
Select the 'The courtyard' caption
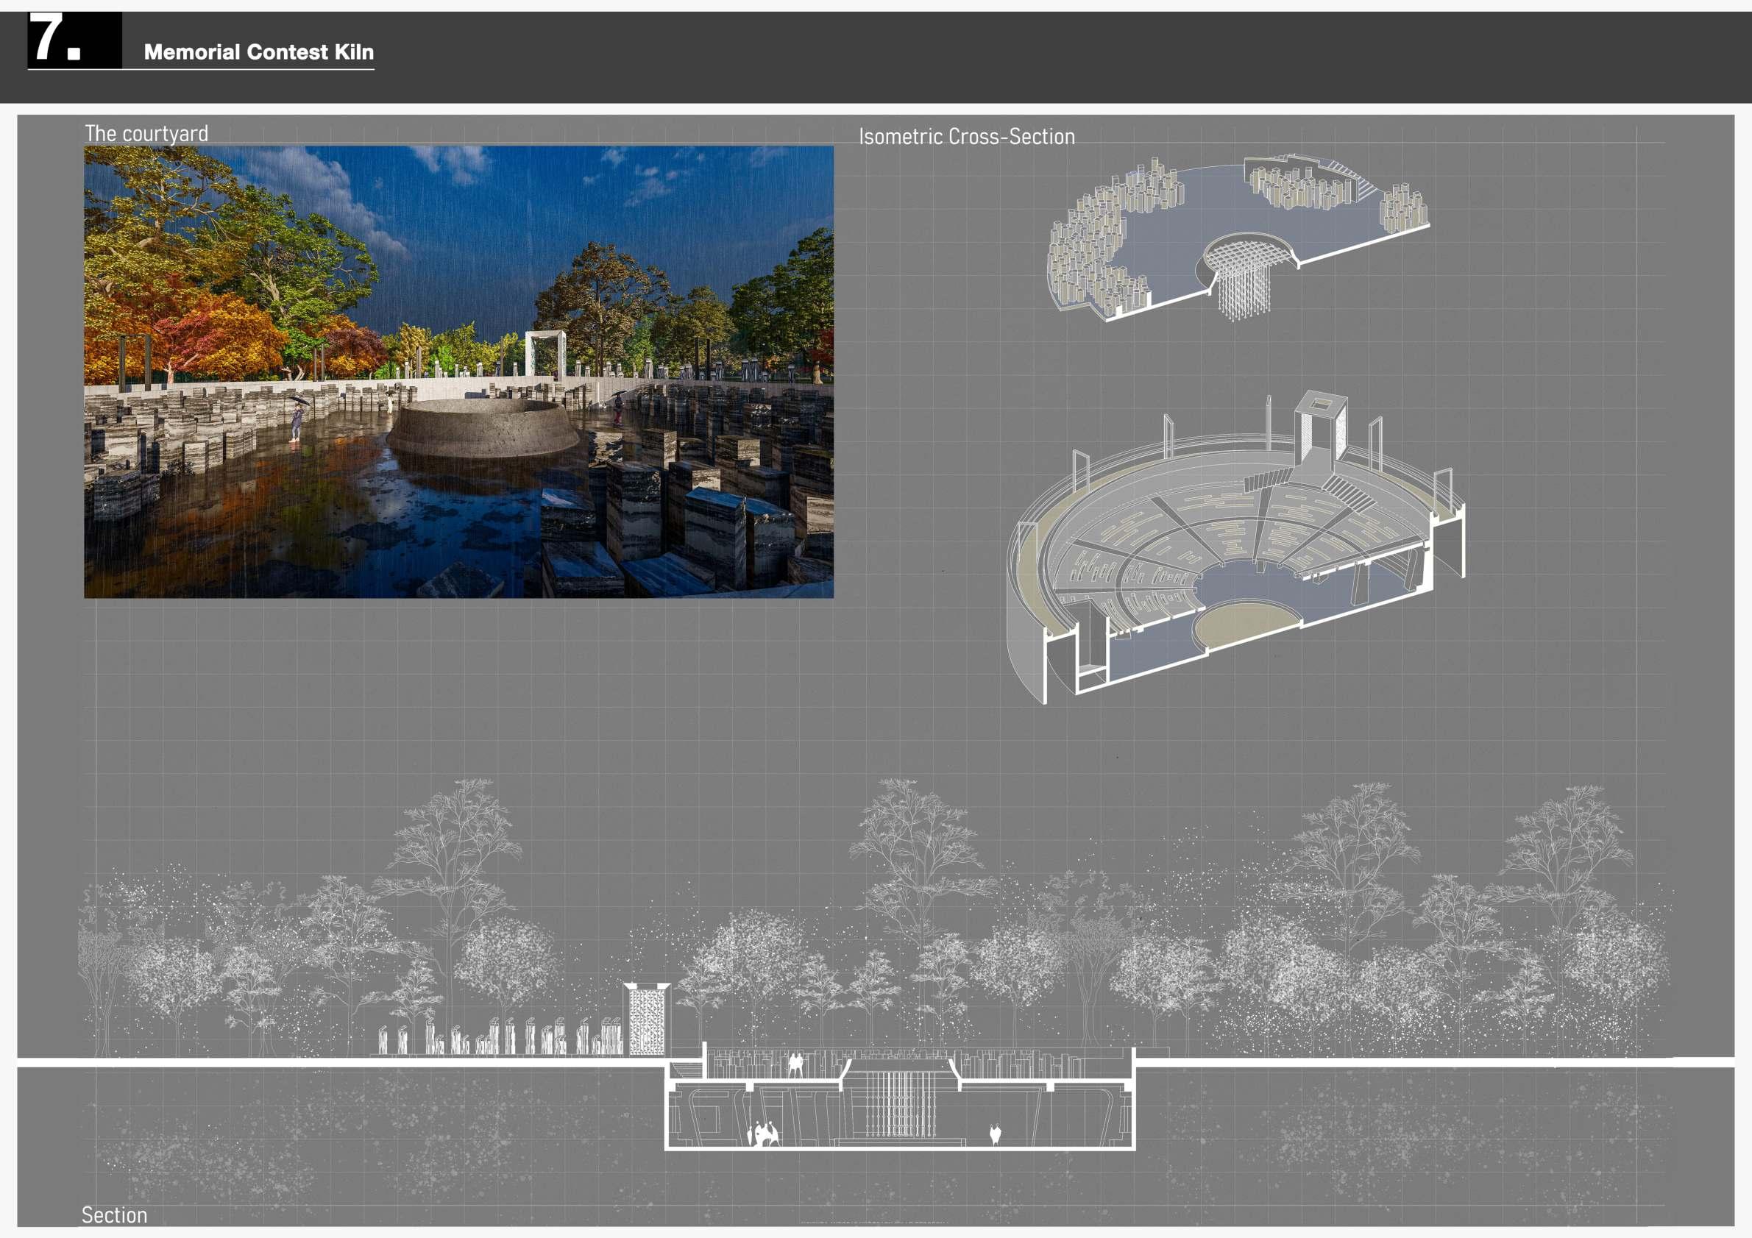pyautogui.click(x=146, y=133)
